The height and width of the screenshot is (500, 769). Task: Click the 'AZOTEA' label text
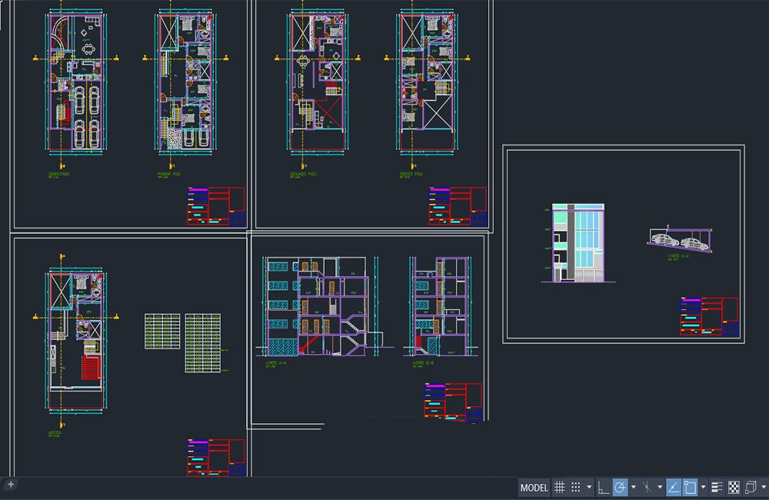tap(55, 433)
